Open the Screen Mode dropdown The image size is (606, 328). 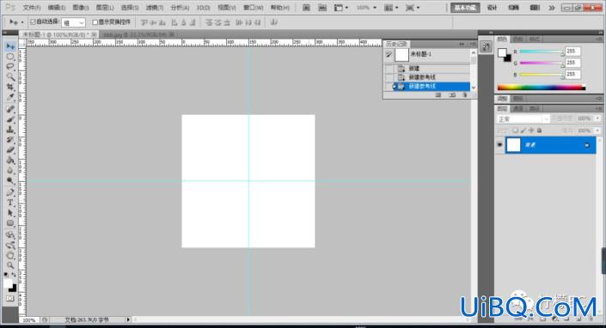click(x=413, y=8)
